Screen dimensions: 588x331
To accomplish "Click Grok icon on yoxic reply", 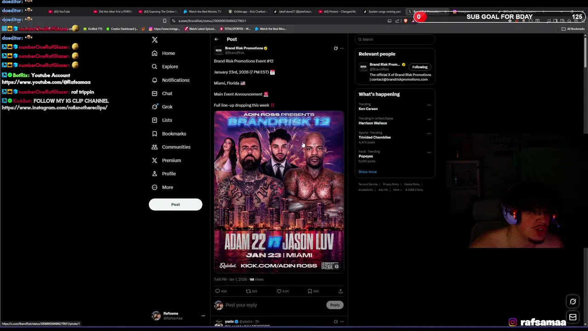I will (x=335, y=322).
